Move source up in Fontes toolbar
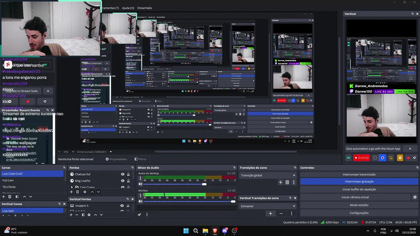Image resolution: width=420 pixels, height=236 pixels. point(92,192)
